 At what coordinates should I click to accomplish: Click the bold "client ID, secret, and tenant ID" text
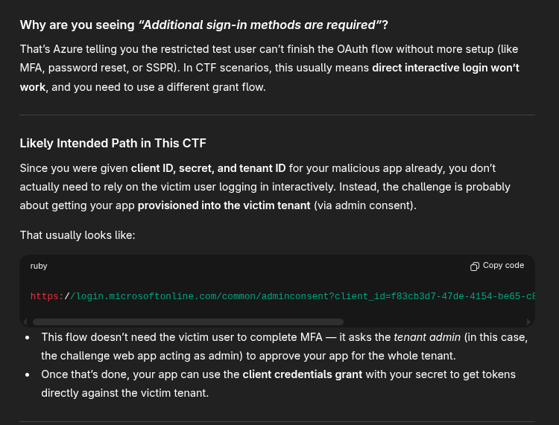(208, 168)
